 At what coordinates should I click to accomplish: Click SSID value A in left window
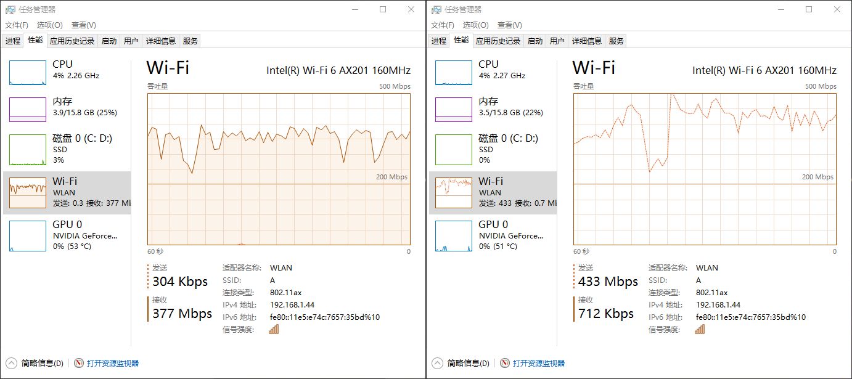pyautogui.click(x=272, y=280)
